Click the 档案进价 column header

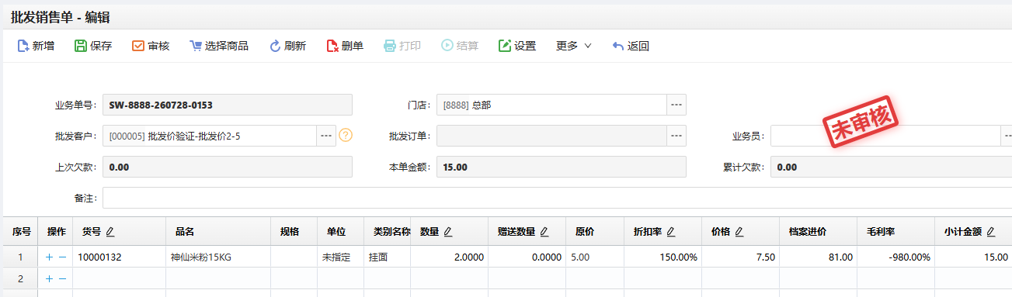coord(819,231)
